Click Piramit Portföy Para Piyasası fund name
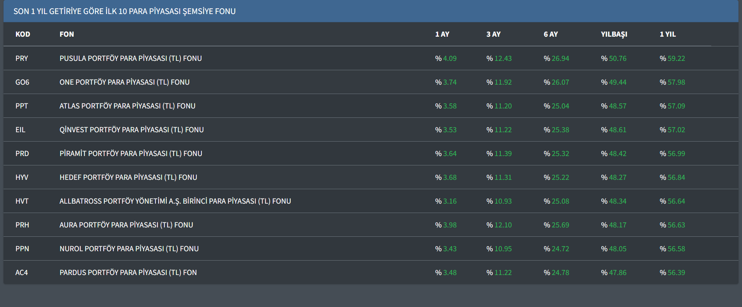This screenshot has height=307, width=742. (131, 154)
